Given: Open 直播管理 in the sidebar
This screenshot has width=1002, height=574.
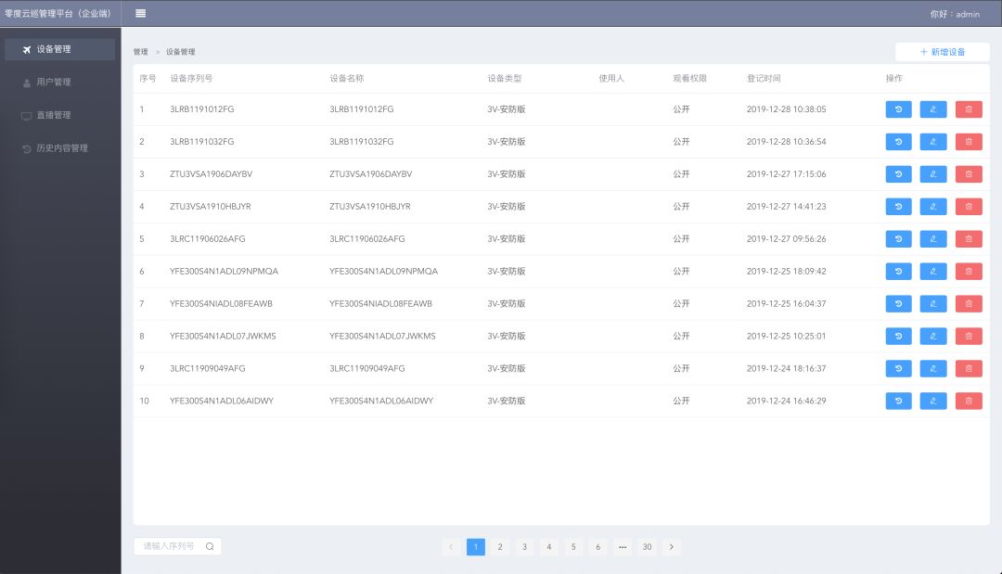Looking at the screenshot, I should (54, 116).
